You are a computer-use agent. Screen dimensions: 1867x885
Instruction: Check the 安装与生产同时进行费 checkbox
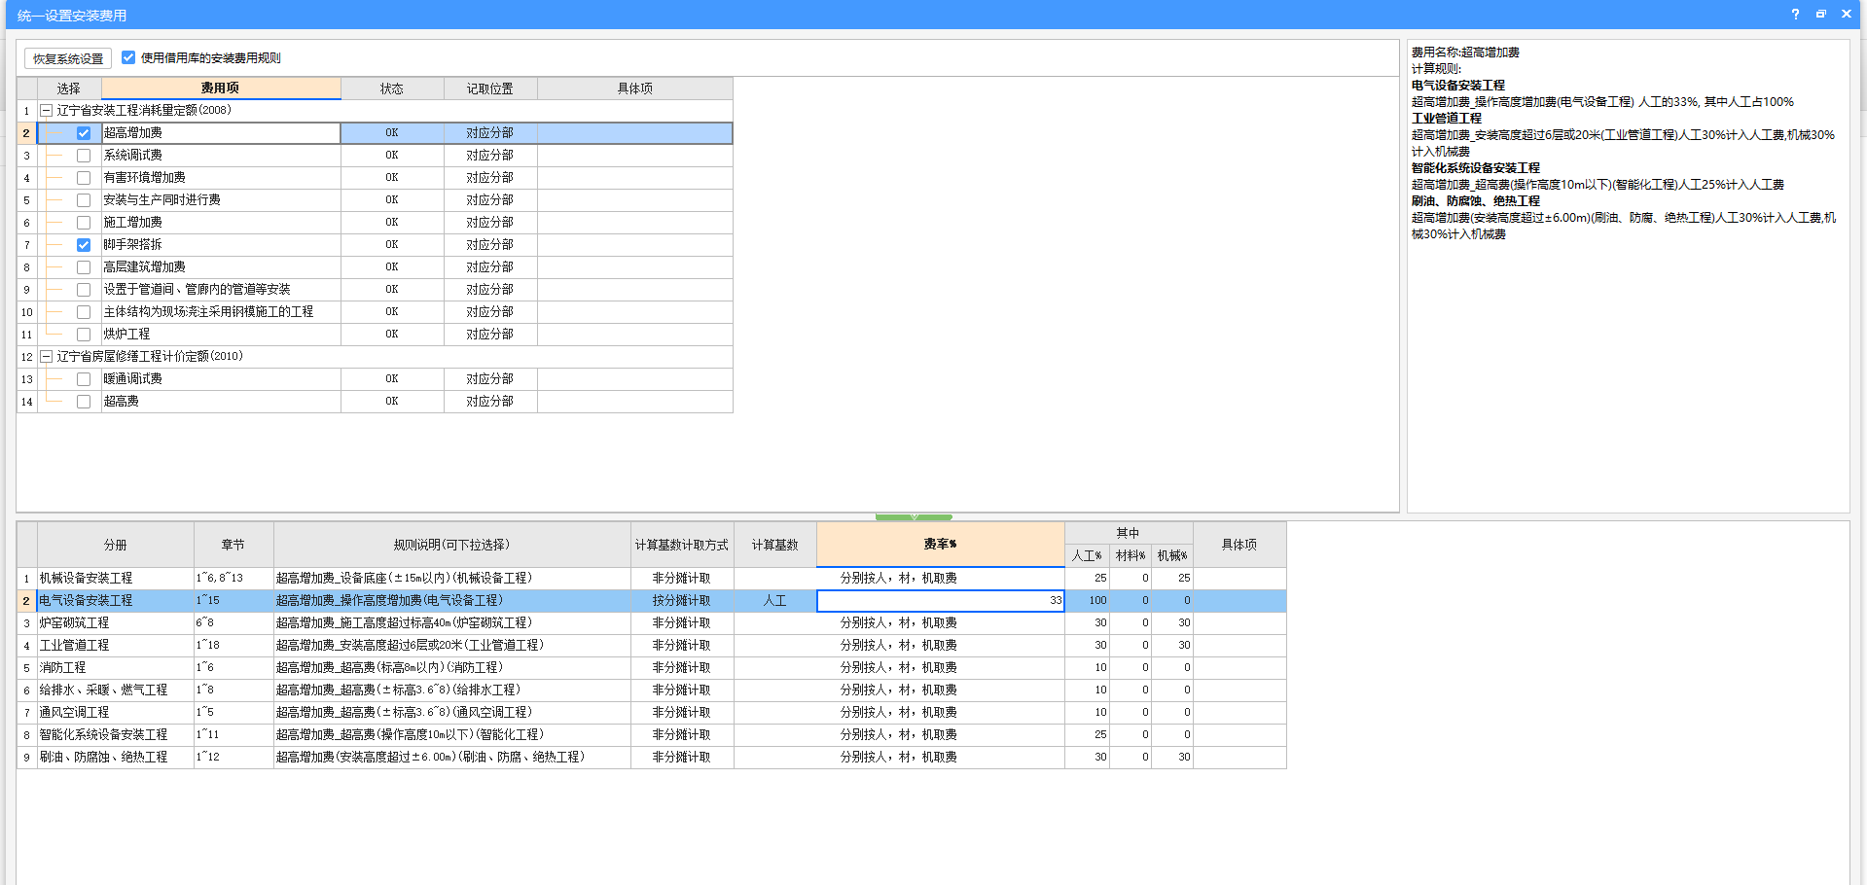84,200
